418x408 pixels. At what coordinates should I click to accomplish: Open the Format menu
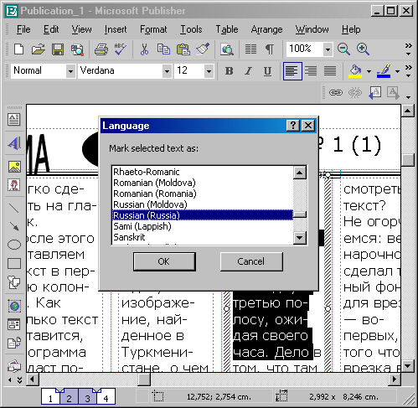153,29
